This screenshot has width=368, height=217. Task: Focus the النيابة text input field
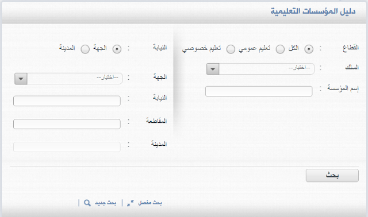(x=67, y=101)
